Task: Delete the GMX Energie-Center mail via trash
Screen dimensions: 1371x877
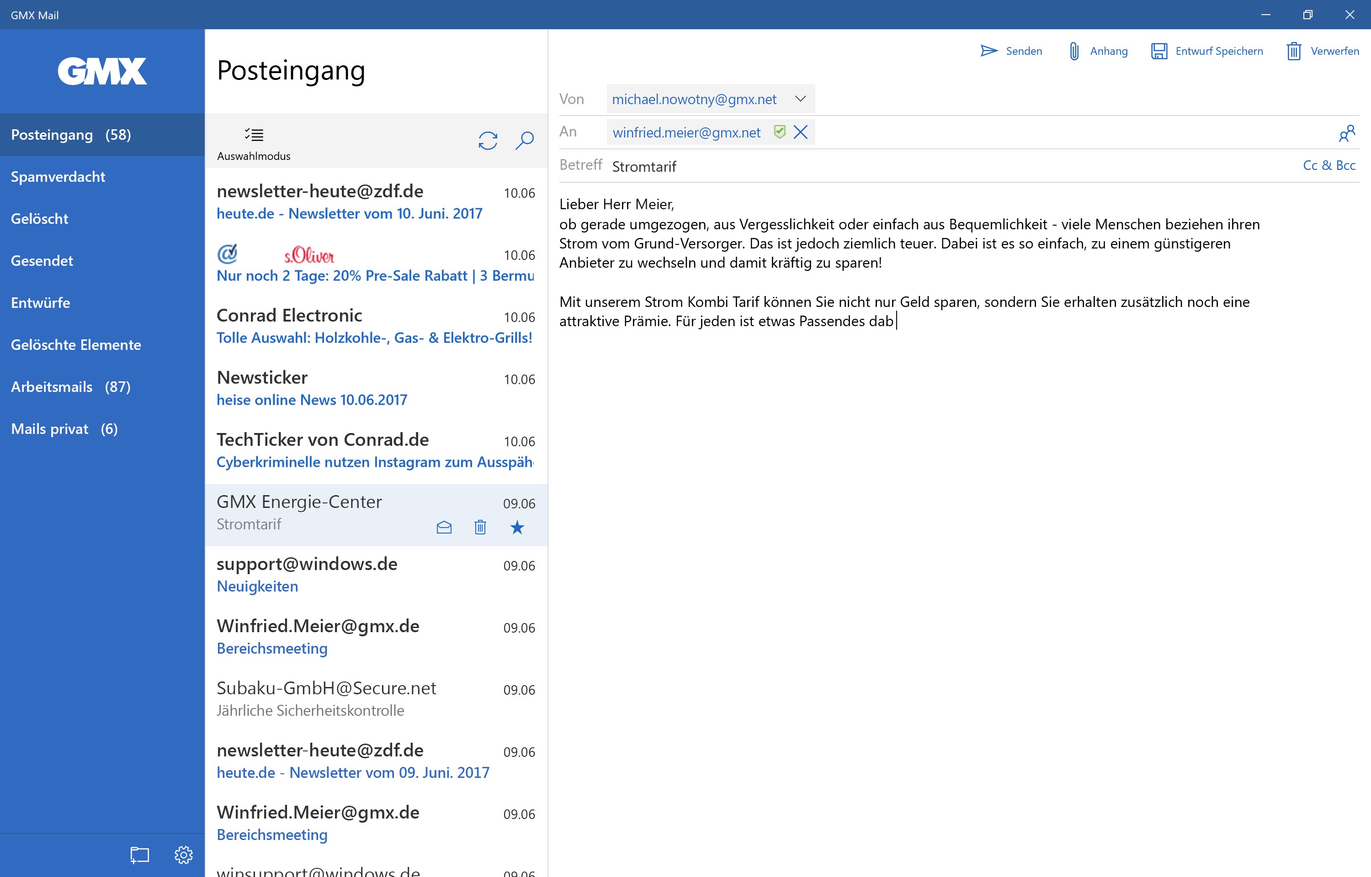Action: tap(479, 527)
